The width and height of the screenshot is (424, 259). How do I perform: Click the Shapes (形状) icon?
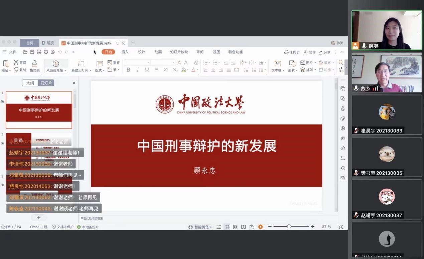click(x=292, y=63)
